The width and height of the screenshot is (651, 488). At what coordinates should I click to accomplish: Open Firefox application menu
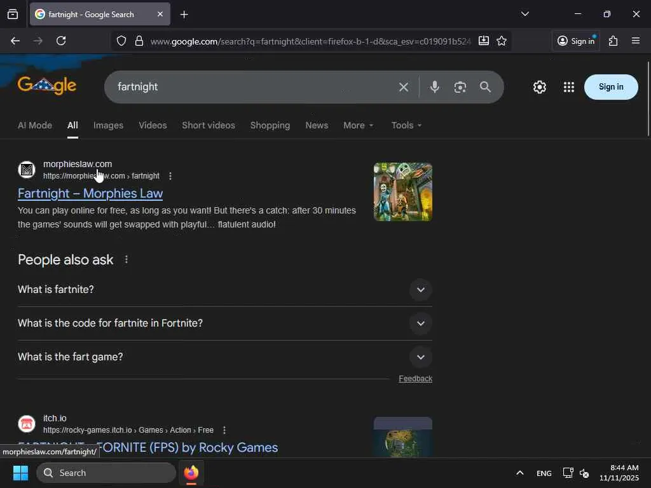(x=636, y=41)
